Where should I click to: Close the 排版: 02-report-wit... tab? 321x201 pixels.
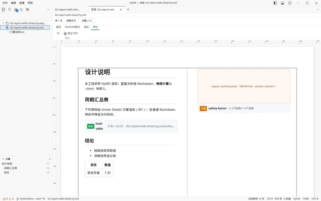121,9
